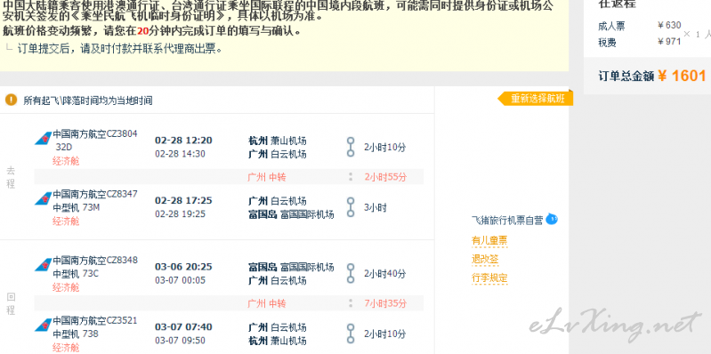Click the Fliggy badge icon beside 飞猪旅行机票自营
This screenshot has width=711, height=354.
(552, 220)
